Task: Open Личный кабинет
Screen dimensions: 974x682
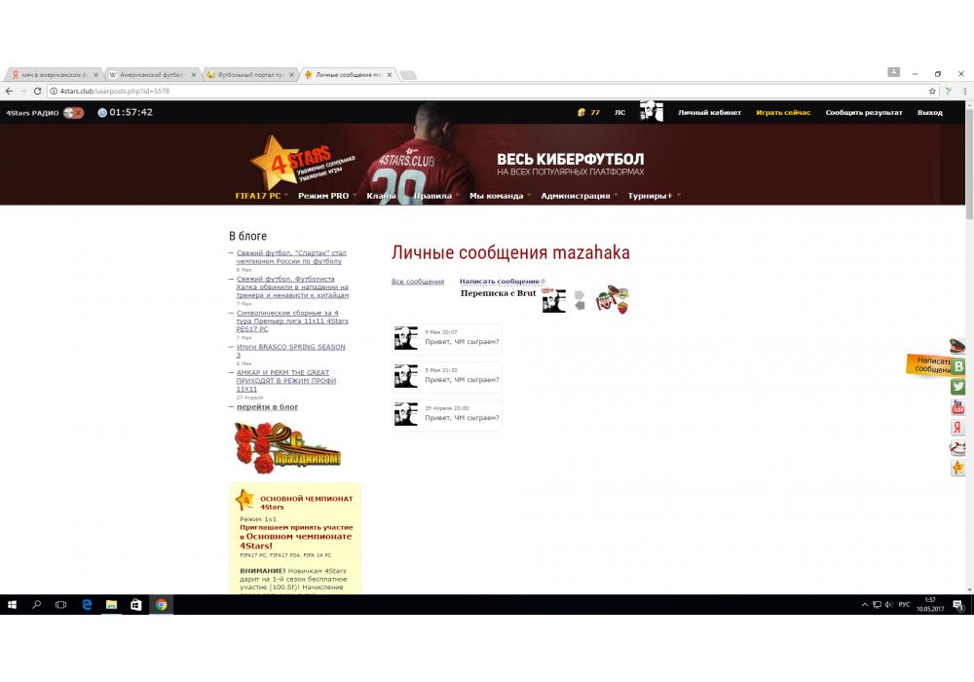Action: click(709, 112)
